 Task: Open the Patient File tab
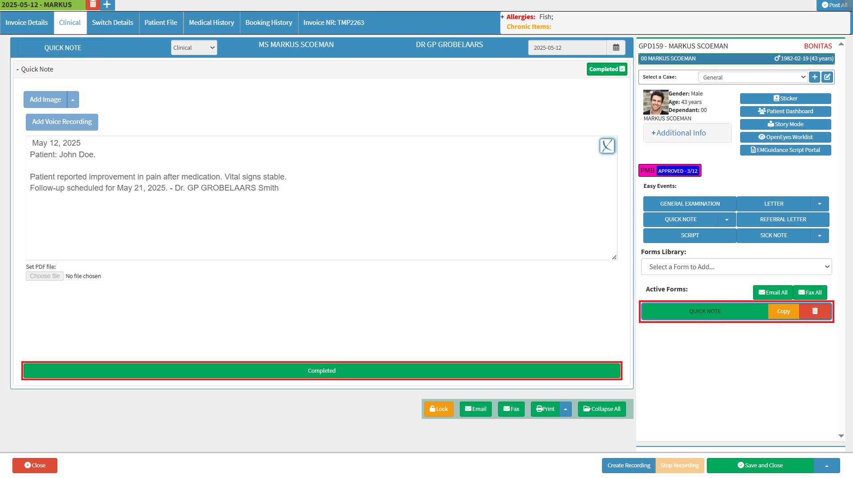[x=161, y=23]
